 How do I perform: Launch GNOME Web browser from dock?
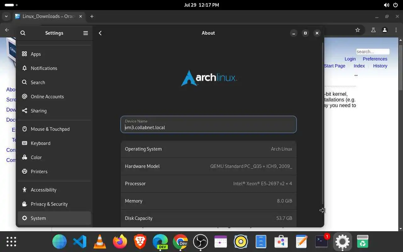click(x=60, y=242)
